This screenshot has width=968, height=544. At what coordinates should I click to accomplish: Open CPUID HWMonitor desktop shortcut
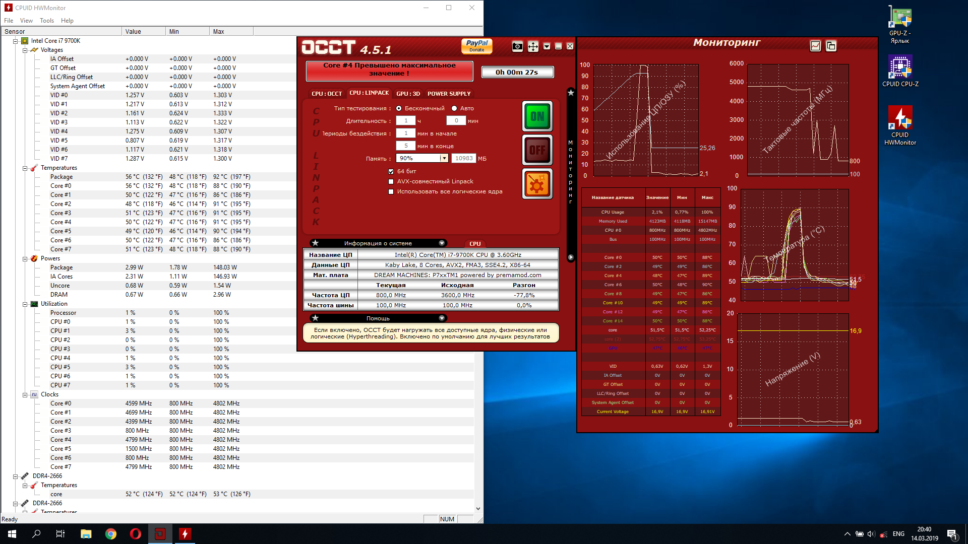coord(900,125)
